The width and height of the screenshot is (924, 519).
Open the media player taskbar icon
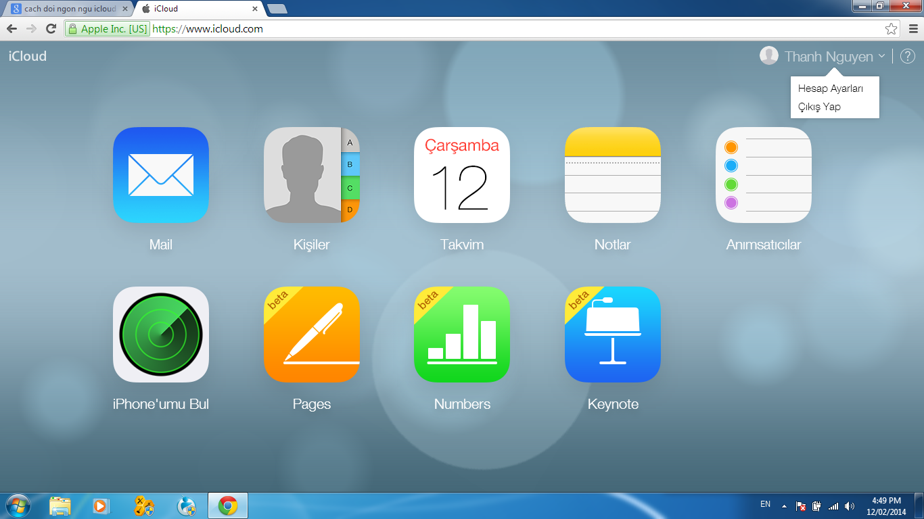coord(101,505)
